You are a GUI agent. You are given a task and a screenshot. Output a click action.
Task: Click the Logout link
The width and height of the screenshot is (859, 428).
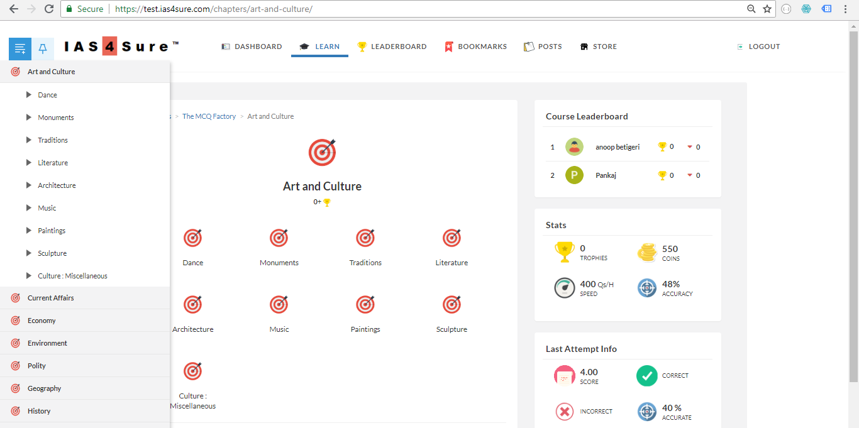pyautogui.click(x=758, y=47)
